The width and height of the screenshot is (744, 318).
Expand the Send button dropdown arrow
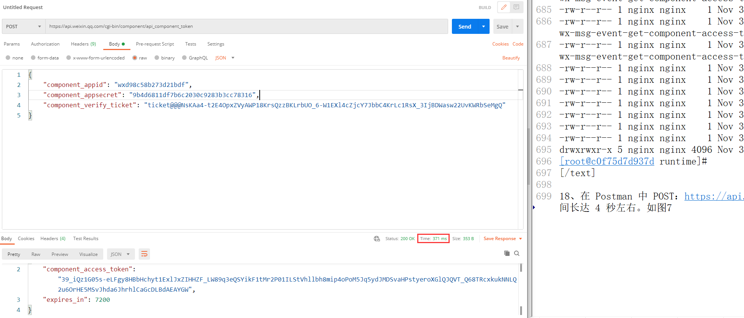tap(484, 26)
